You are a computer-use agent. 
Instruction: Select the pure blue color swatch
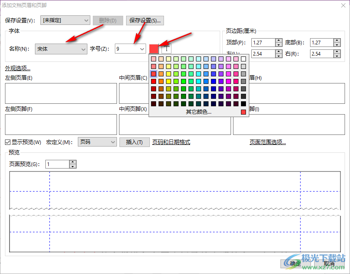point(213,81)
